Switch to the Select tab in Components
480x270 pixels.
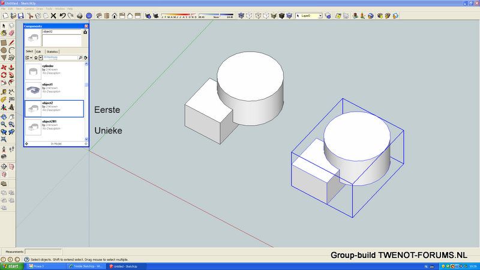click(29, 52)
